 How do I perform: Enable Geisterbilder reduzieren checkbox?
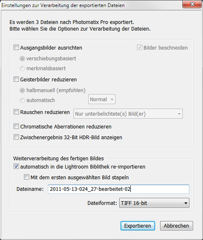(17, 79)
